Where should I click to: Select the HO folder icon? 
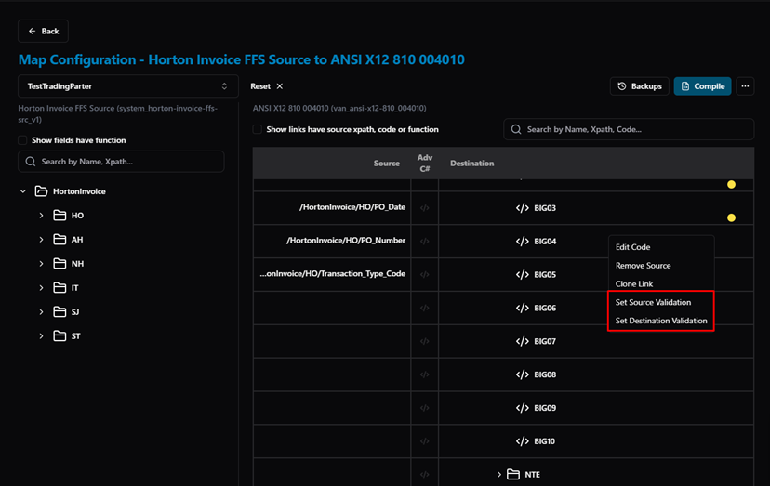[60, 216]
